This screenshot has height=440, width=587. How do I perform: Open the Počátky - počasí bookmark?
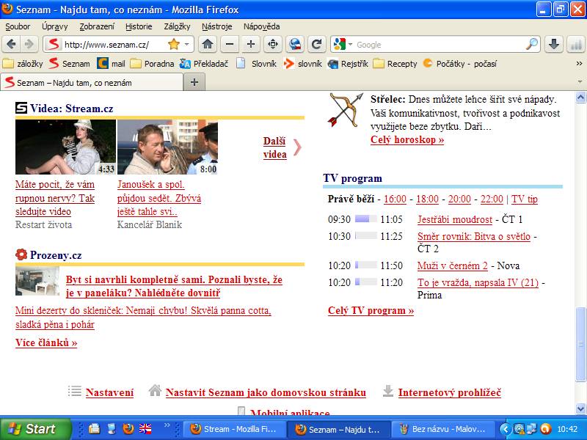click(x=460, y=64)
